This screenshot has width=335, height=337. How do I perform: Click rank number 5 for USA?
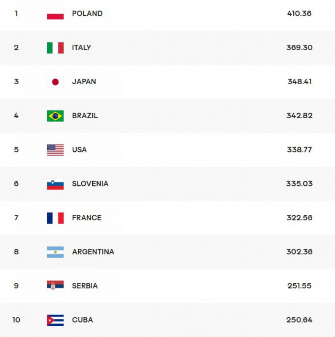tap(16, 150)
